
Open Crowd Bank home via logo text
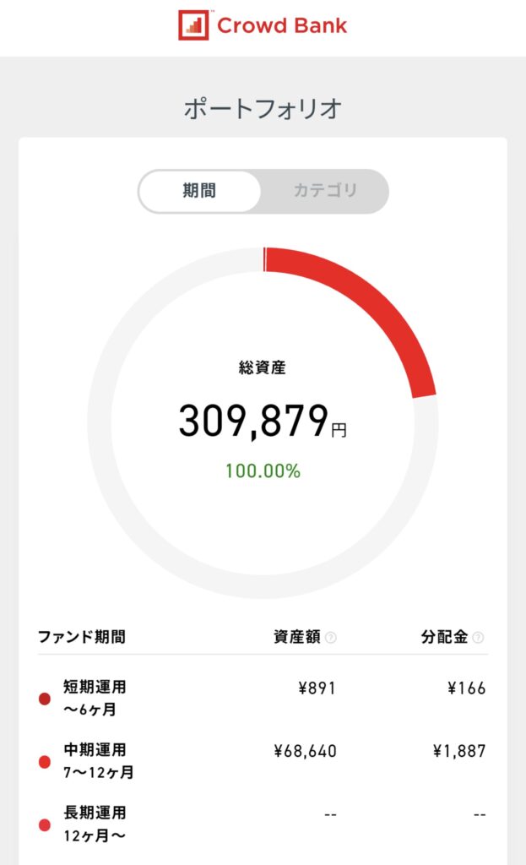click(x=281, y=25)
